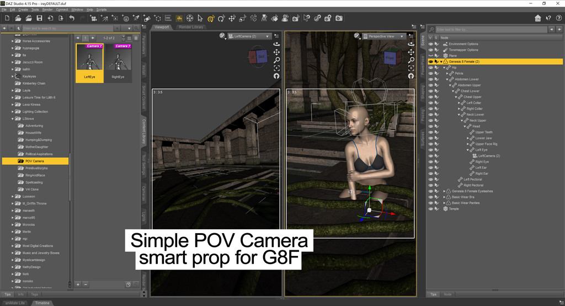
Task: Click orbit icon in Perspective View viewport
Action: pyautogui.click(x=411, y=44)
